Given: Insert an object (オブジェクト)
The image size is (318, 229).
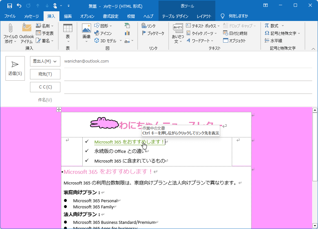Looking at the screenshot, I should pos(234,41).
